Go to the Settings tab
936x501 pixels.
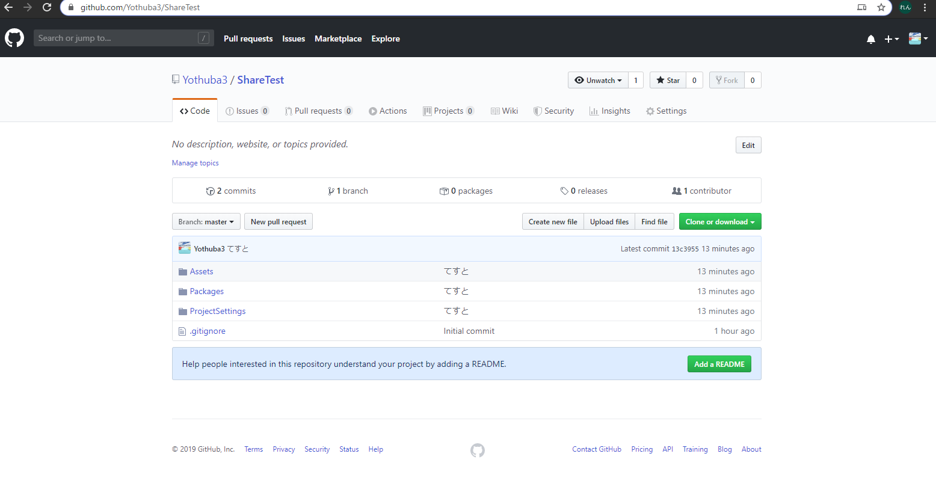click(x=666, y=111)
